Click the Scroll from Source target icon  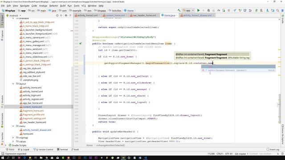[x=57, y=16]
